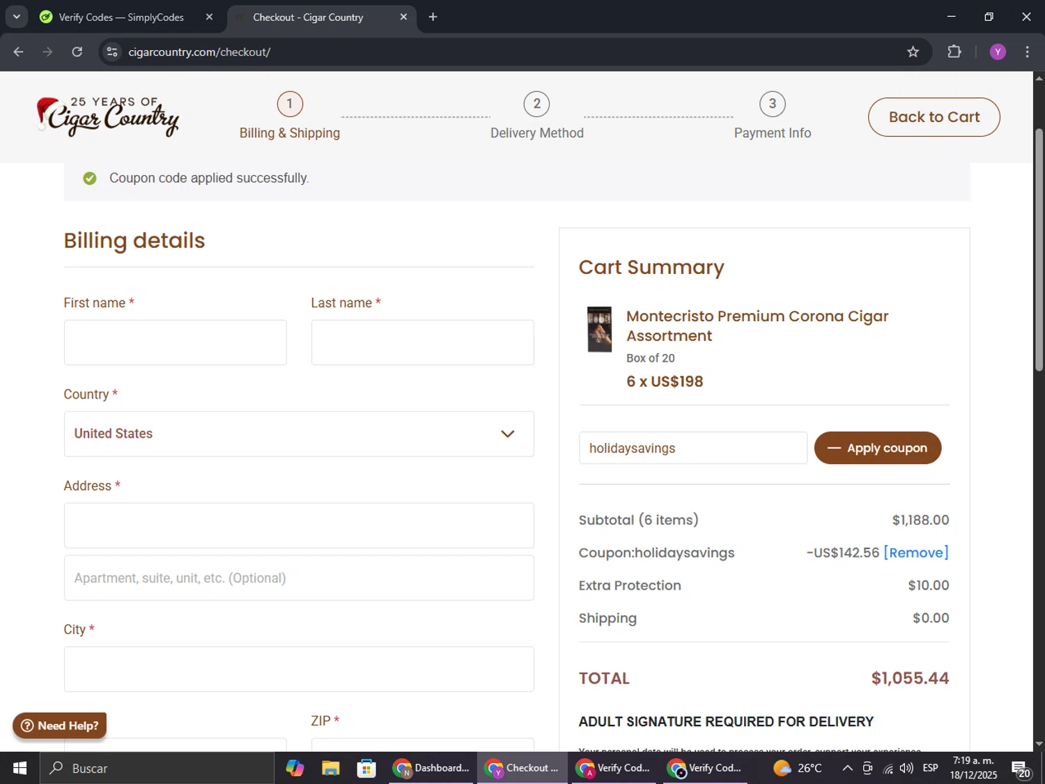
Task: Focus the City field
Action: [x=299, y=669]
